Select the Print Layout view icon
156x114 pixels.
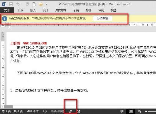[x=131, y=111]
